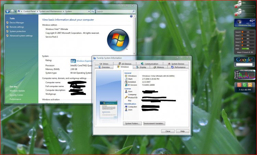257x155 pixels.
Task: Click Windows flag icon beside Windows: row
Action: [126, 76]
